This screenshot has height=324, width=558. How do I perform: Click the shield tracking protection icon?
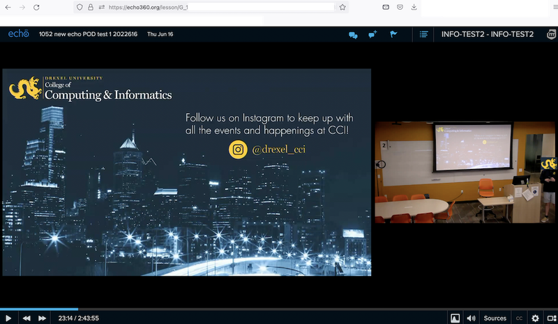(80, 7)
